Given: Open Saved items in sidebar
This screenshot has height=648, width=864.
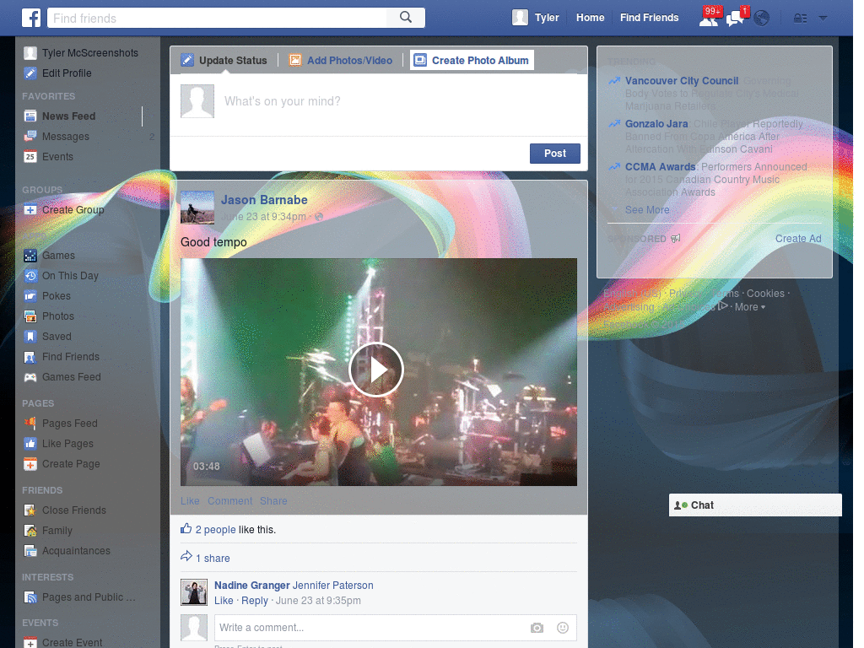Looking at the screenshot, I should point(57,337).
